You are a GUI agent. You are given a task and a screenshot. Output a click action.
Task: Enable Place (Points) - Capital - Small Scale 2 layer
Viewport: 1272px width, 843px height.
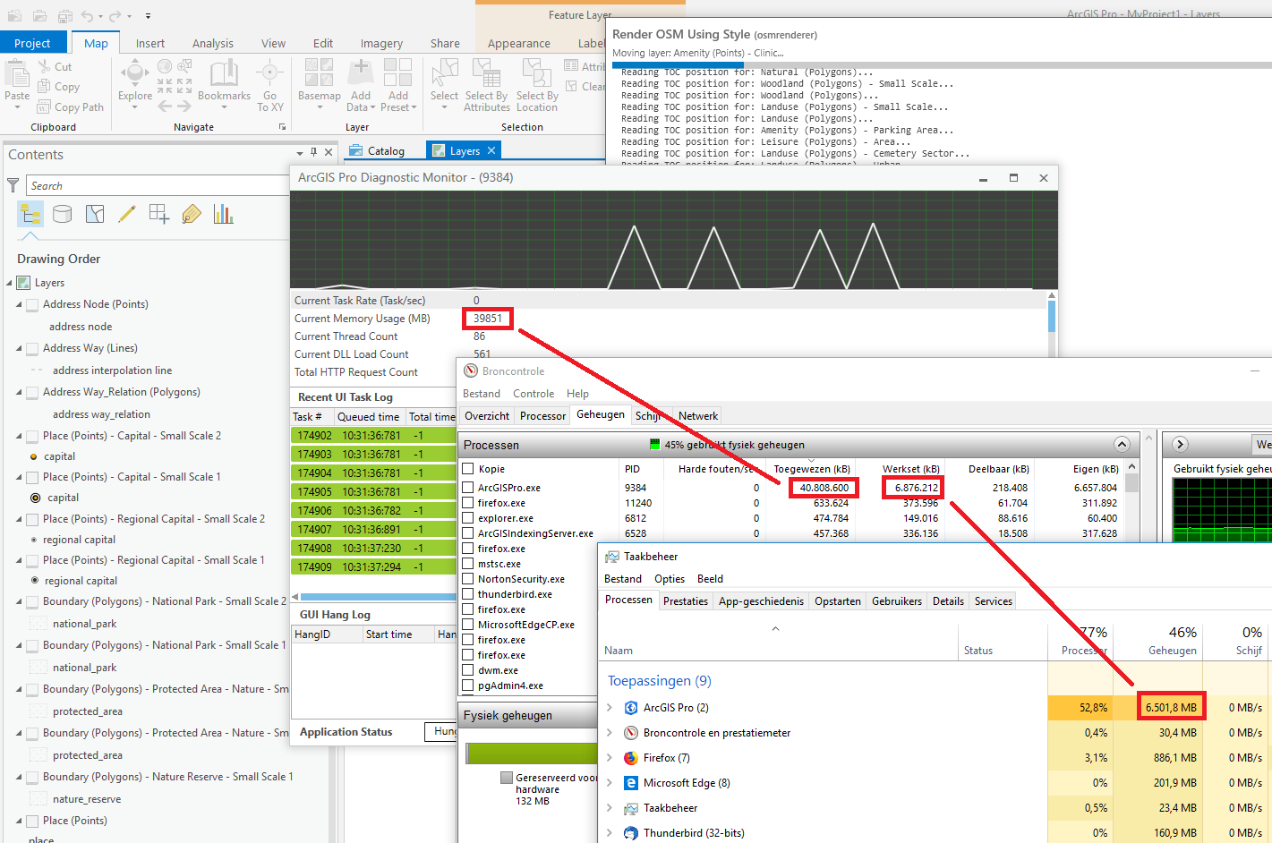(32, 437)
